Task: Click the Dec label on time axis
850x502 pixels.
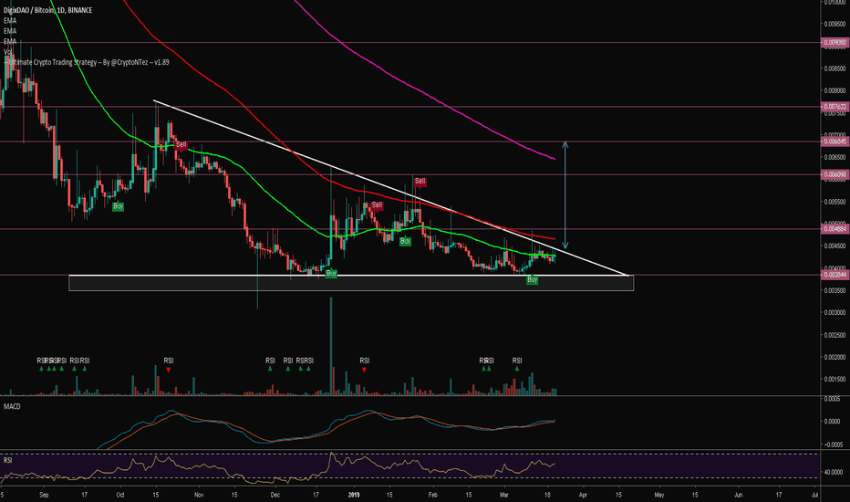Action: click(x=275, y=495)
